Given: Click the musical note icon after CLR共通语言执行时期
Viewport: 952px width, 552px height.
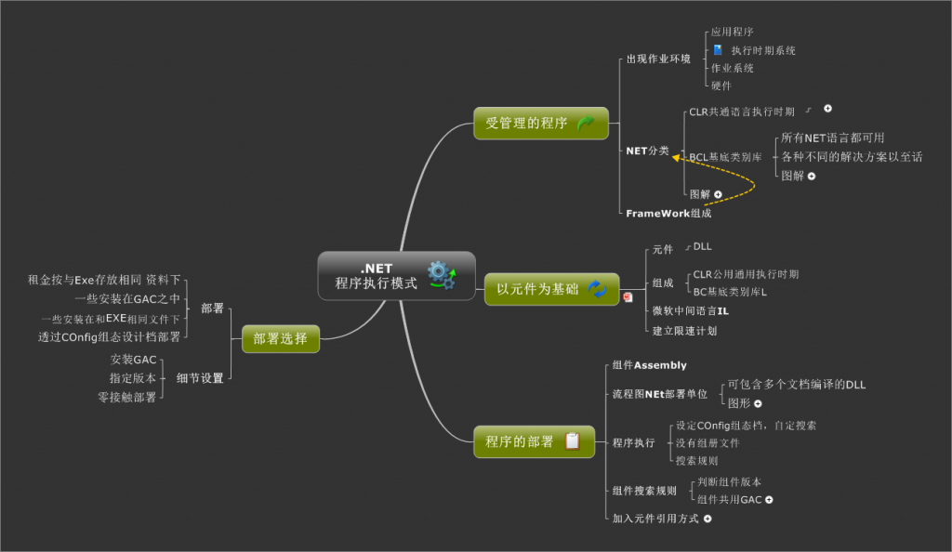Looking at the screenshot, I should [808, 109].
